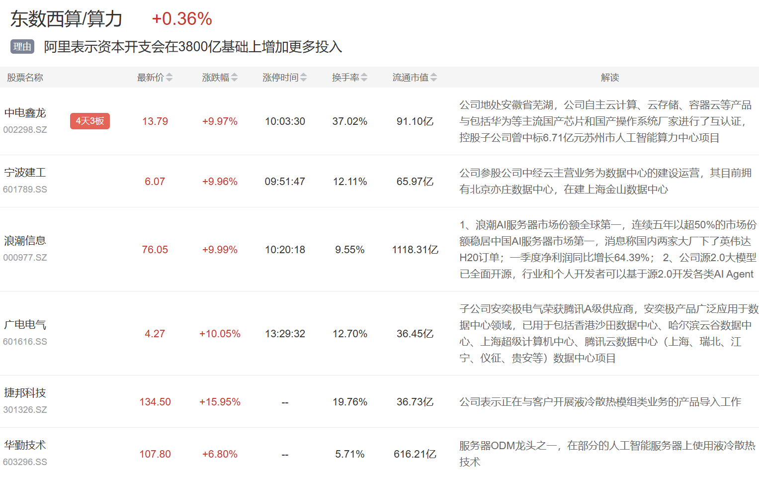This screenshot has width=759, height=479.
Task: Go to 捷邦科技 stock
Action: [x=25, y=393]
